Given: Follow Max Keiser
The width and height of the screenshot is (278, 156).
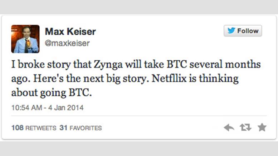Looking at the screenshot, I should 243,31.
